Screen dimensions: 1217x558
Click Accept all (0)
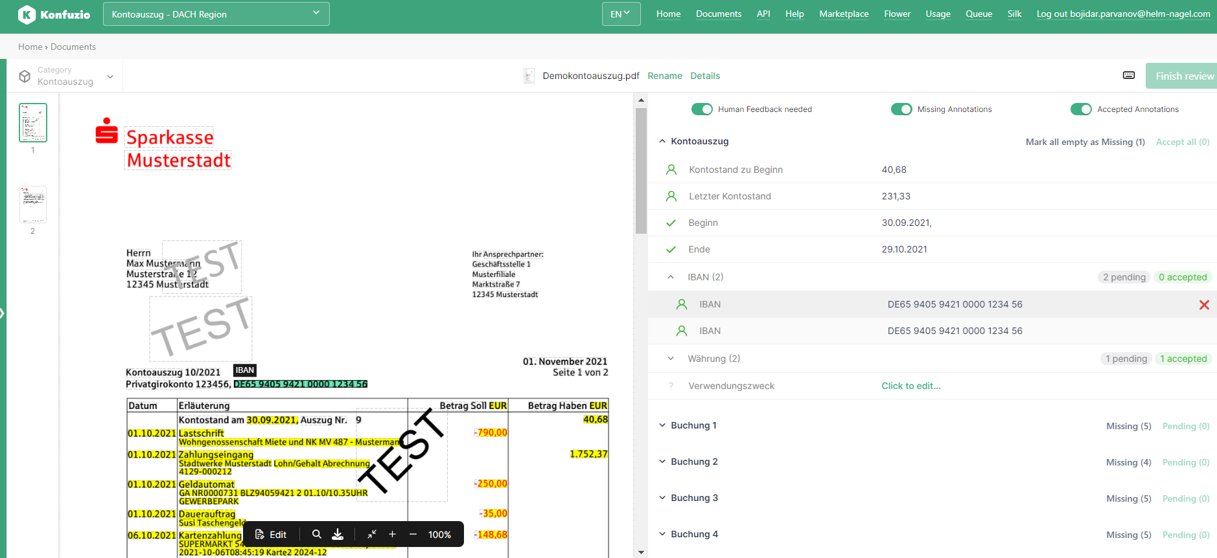tap(1183, 142)
